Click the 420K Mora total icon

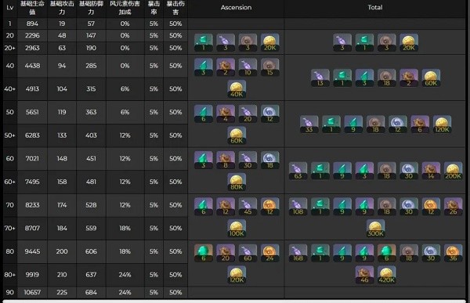[x=387, y=275]
